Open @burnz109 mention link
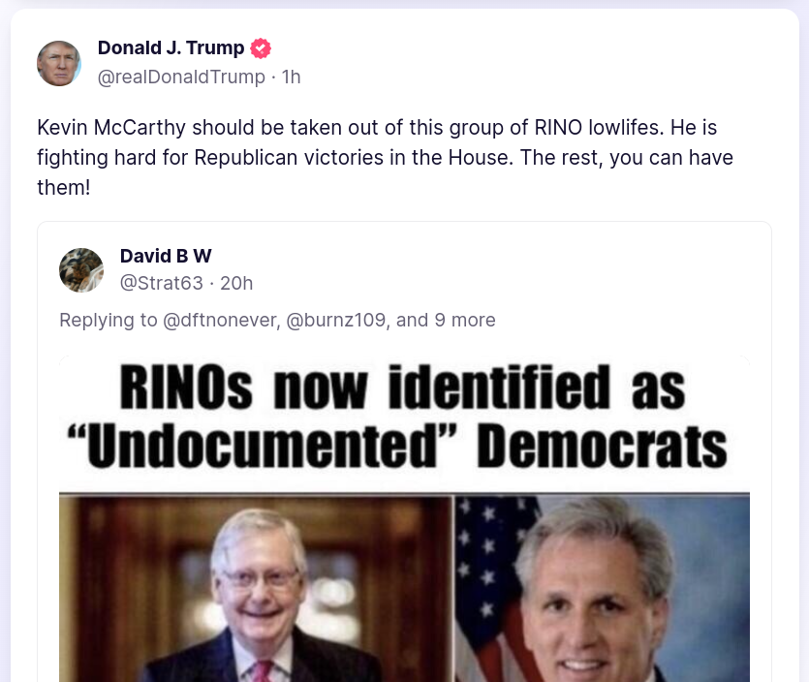 (336, 321)
